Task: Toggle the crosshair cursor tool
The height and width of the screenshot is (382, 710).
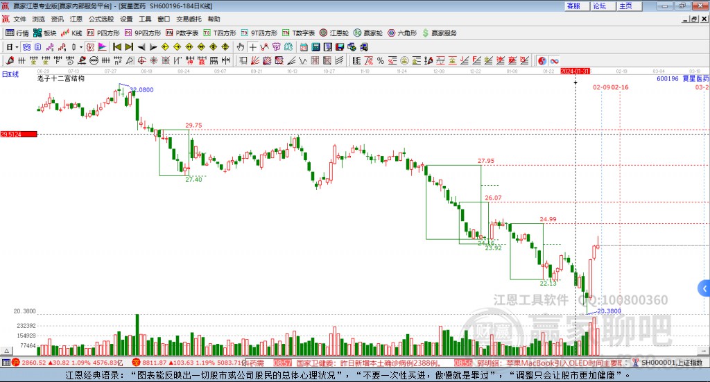Action: (x=252, y=47)
